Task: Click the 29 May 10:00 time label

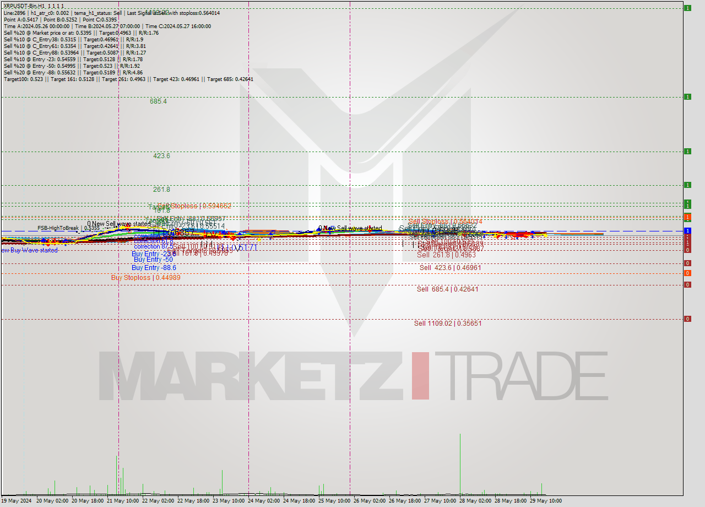Action: coord(546,501)
